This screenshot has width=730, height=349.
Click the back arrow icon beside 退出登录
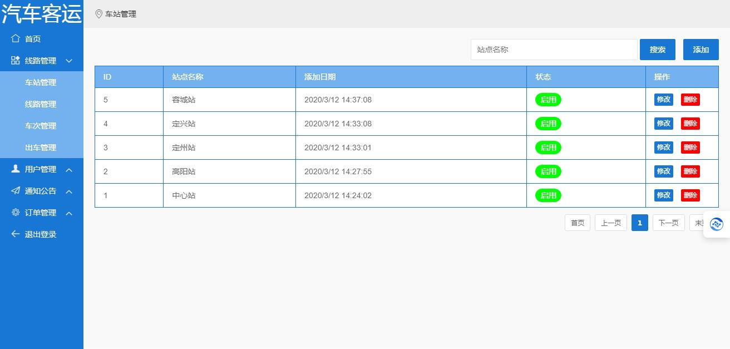click(16, 234)
